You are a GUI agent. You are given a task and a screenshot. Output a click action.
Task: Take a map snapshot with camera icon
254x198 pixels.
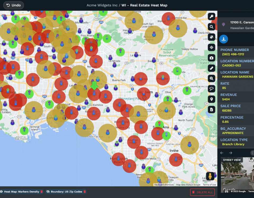[x=211, y=58]
